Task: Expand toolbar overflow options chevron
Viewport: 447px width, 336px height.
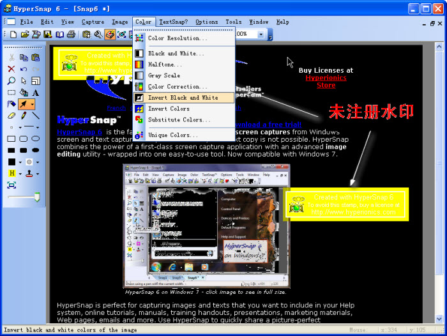Action: 270,34
